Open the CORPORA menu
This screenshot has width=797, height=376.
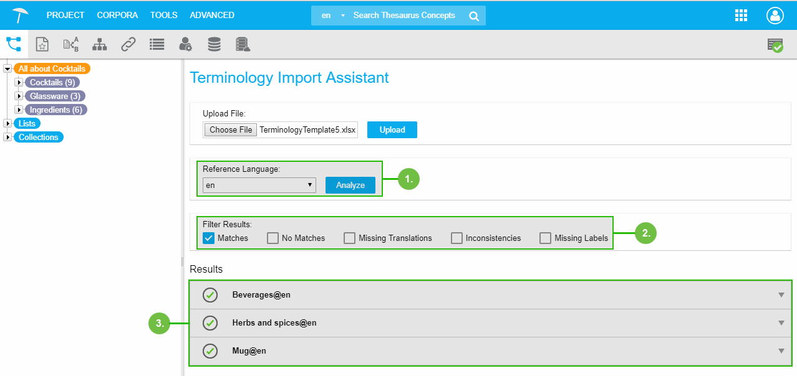(117, 15)
